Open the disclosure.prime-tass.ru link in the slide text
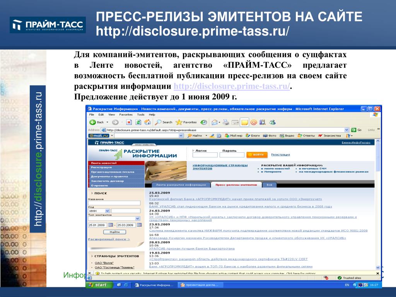This screenshot has height=297, width=396. (x=232, y=86)
